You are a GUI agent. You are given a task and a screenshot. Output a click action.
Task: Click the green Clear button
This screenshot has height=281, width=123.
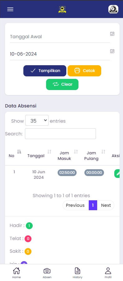[62, 84]
